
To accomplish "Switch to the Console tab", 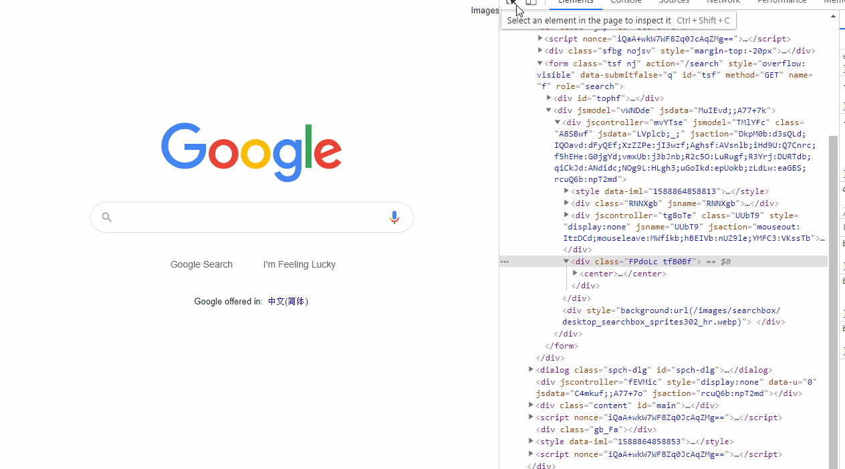I will coord(626,3).
